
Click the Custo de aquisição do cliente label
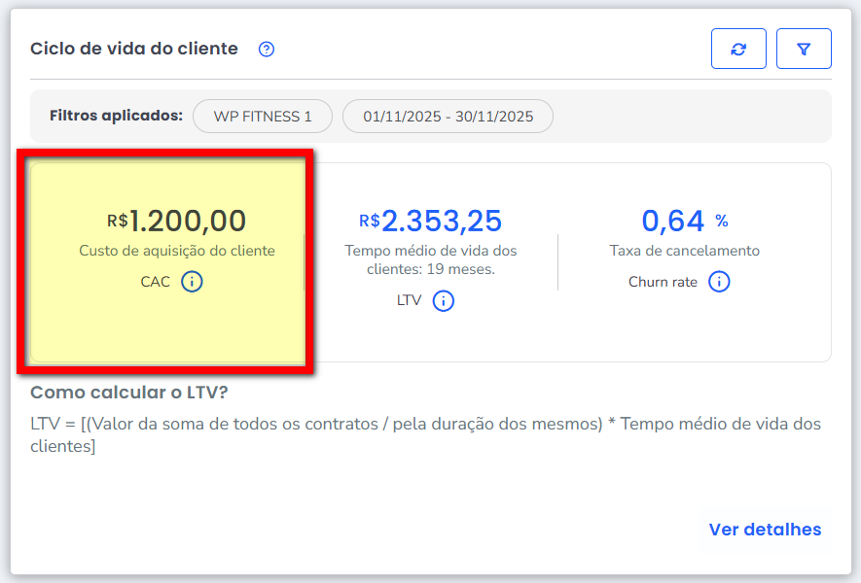coord(177,251)
